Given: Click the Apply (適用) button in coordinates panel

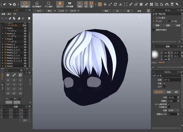Looking at the screenshot, I should coord(25,120).
